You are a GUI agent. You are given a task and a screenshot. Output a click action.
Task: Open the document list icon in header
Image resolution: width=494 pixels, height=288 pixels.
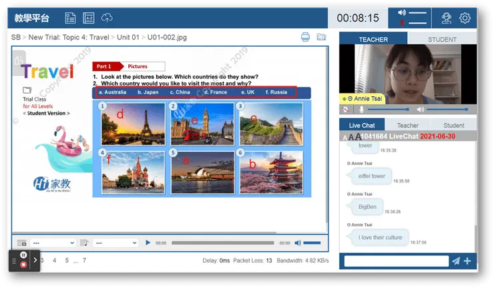[x=70, y=18]
